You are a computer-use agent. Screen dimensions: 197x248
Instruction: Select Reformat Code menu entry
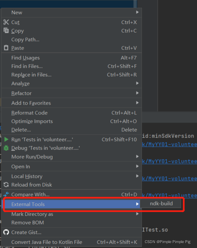pos(71,113)
